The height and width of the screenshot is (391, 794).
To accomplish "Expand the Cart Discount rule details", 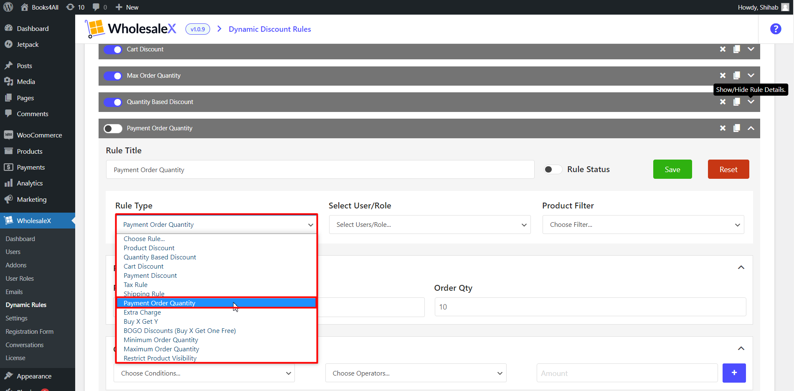I will click(x=751, y=49).
